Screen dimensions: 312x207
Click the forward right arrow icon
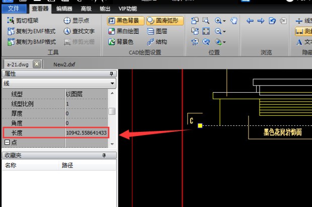(261, 21)
